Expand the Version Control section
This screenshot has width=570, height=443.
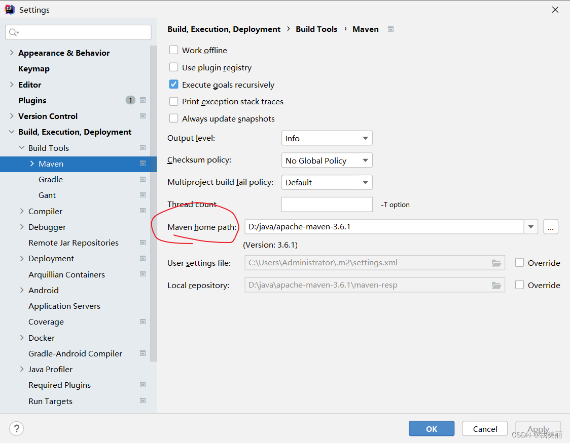click(12, 116)
